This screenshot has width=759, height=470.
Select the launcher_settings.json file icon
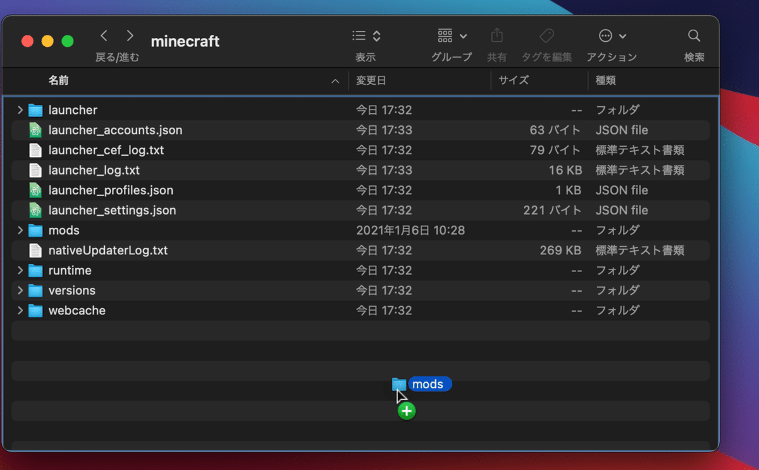click(x=35, y=210)
